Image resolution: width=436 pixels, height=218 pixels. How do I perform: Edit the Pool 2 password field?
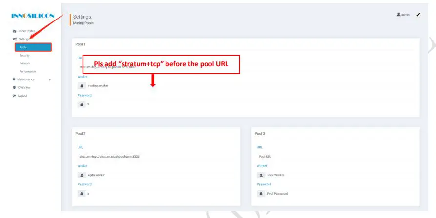(x=160, y=194)
